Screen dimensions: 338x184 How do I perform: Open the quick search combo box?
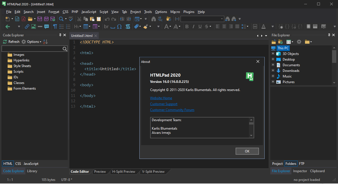(202, 19)
